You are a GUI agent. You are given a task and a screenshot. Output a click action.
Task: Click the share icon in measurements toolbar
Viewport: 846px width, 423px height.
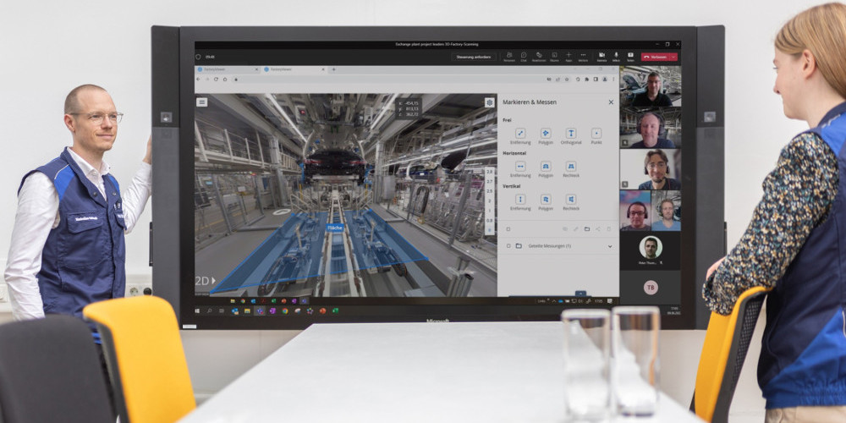598,228
